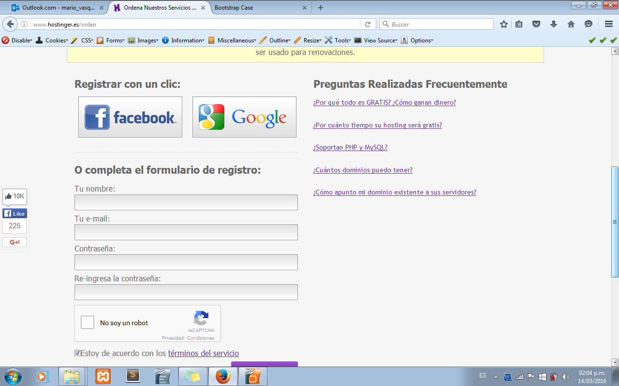Open Firefox downloads arrow icon
The width and height of the screenshot is (619, 386).
coord(554,24)
